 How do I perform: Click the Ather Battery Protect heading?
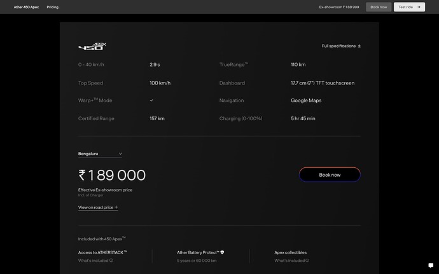tap(198, 252)
